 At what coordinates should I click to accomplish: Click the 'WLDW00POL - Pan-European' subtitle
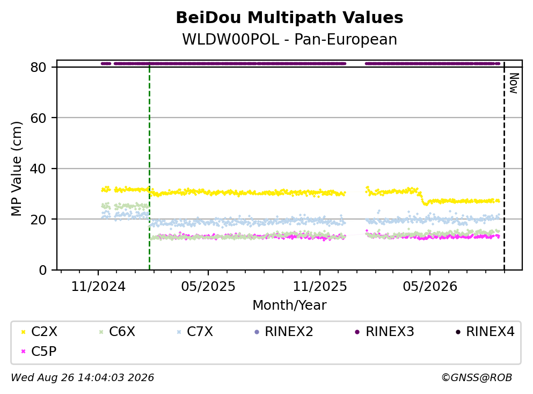point(290,39)
